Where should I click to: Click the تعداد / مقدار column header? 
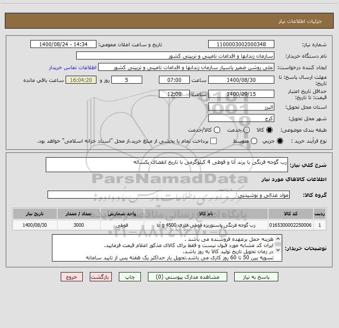(x=78, y=214)
